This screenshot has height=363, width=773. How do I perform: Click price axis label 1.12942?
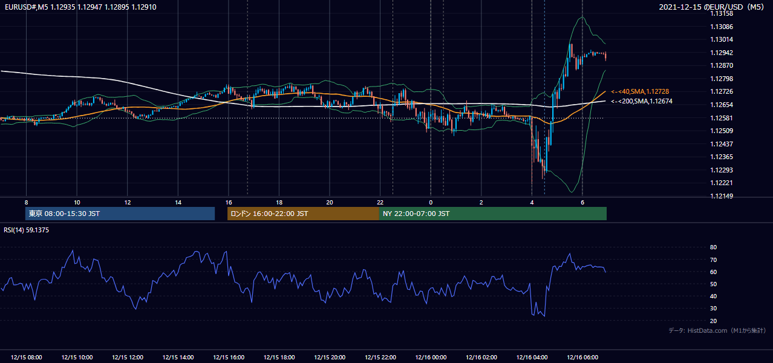point(722,53)
